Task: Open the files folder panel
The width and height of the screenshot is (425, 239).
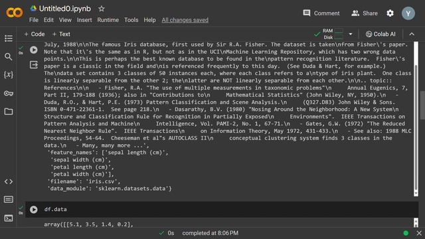Action: pos(9,112)
